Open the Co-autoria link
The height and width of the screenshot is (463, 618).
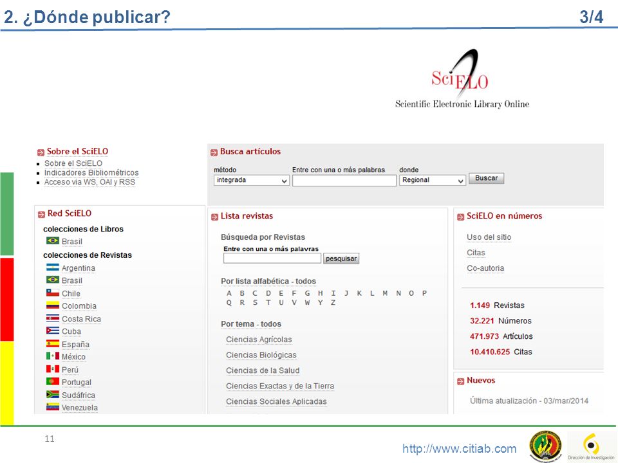click(x=485, y=268)
